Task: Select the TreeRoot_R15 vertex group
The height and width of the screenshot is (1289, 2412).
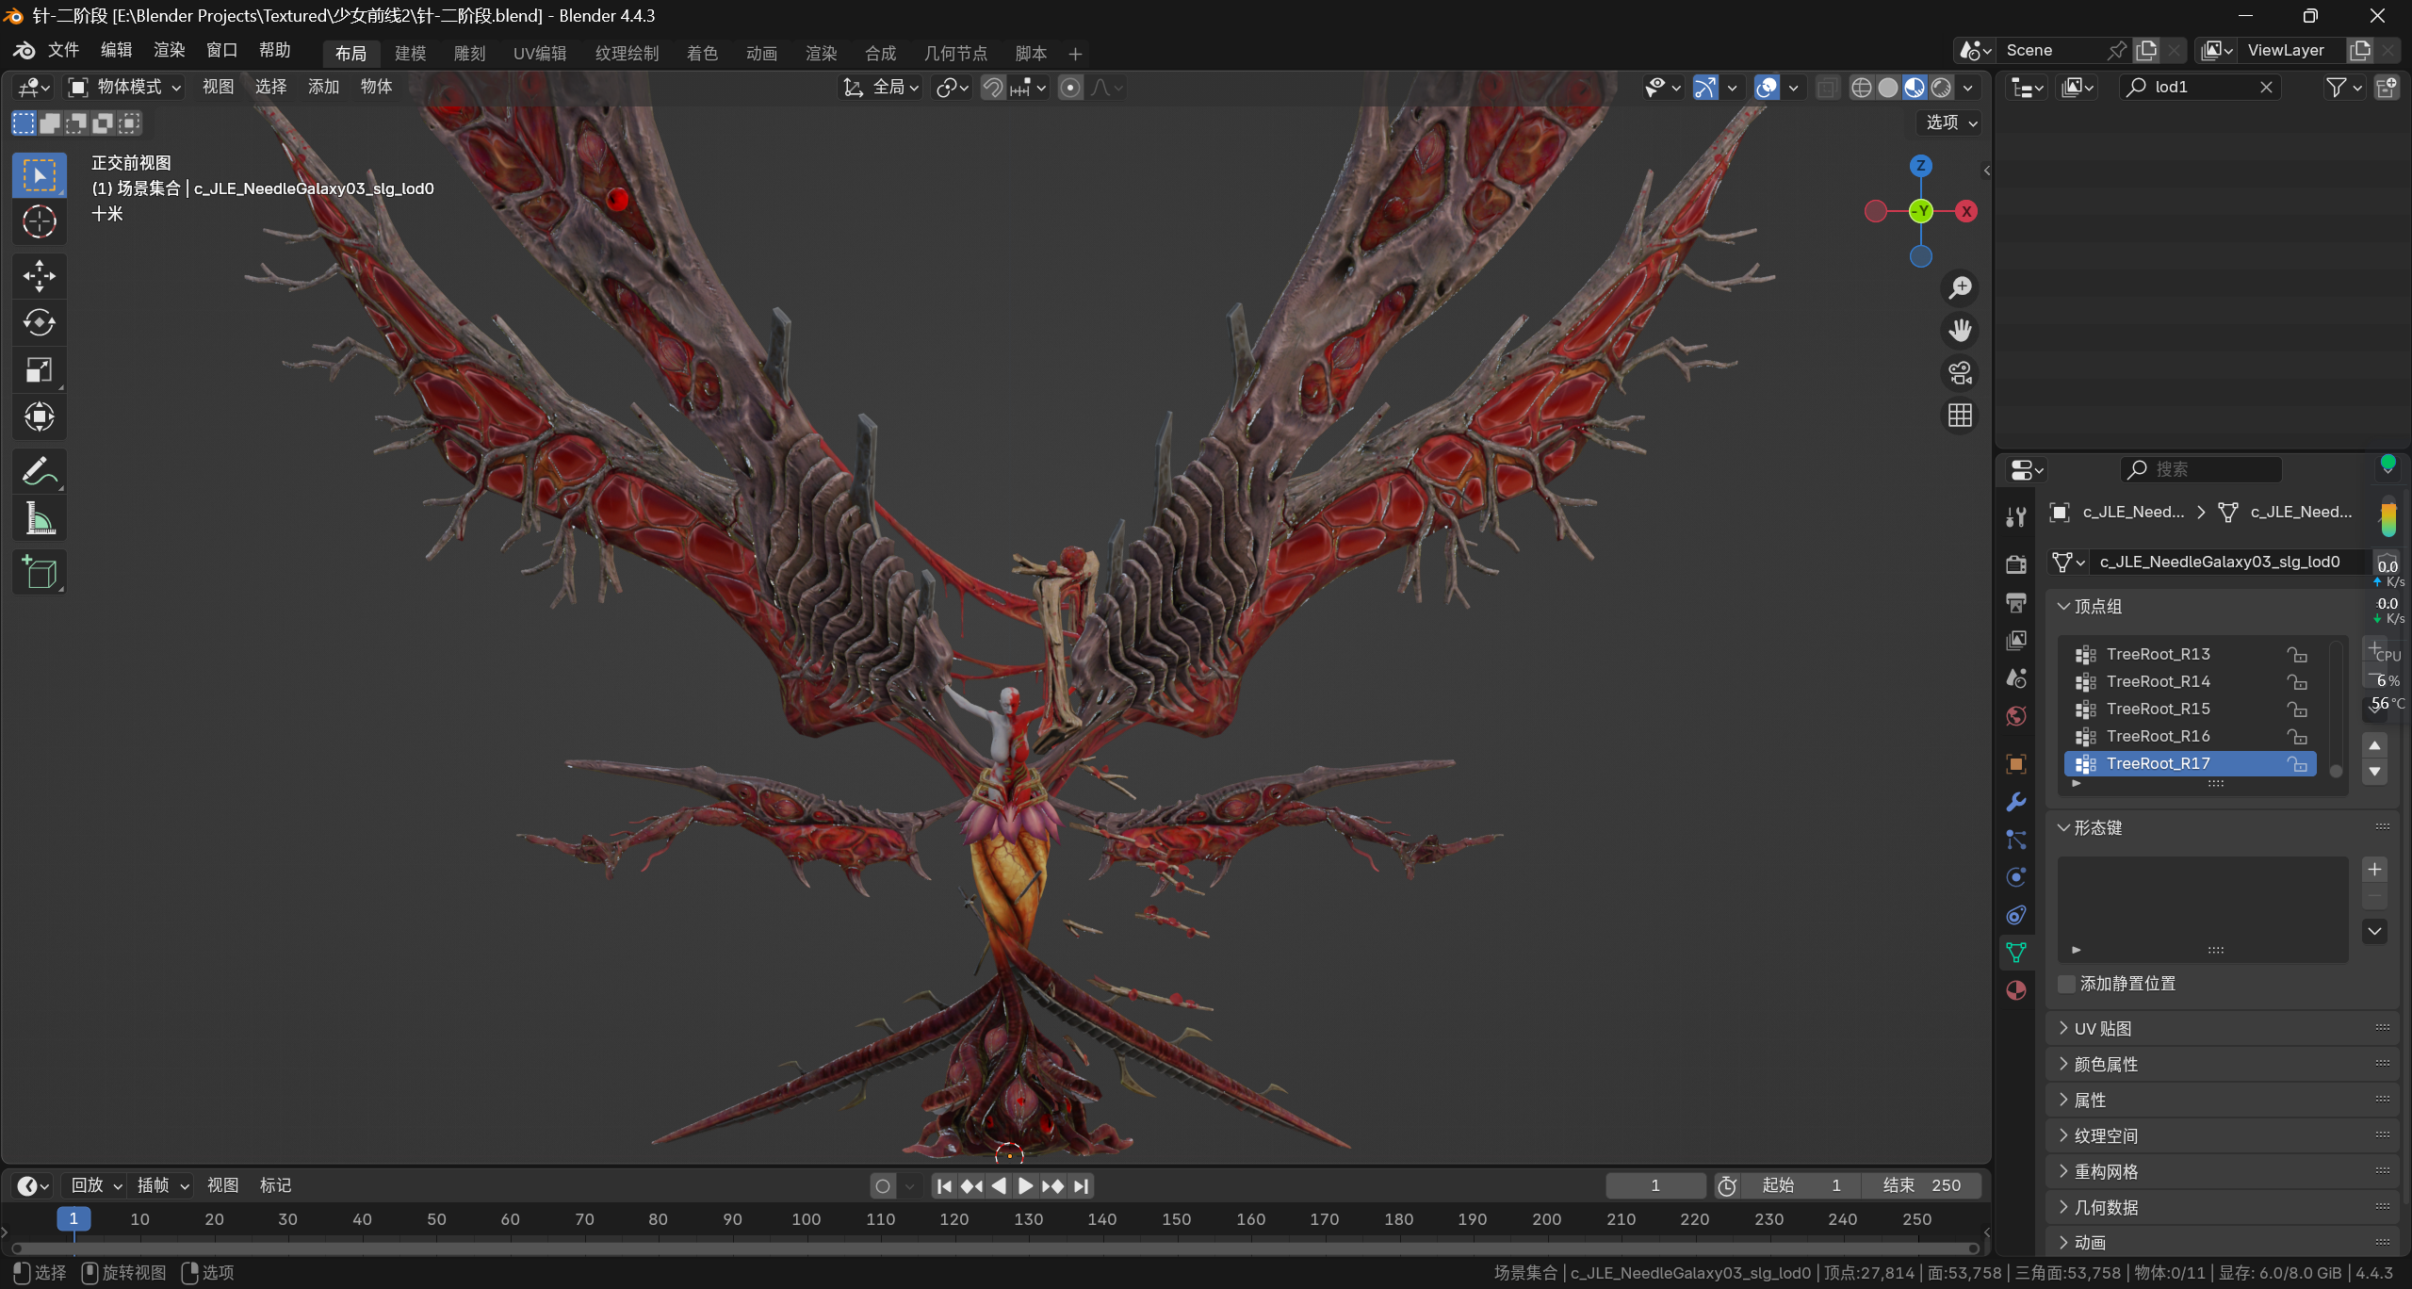Action: point(2158,709)
